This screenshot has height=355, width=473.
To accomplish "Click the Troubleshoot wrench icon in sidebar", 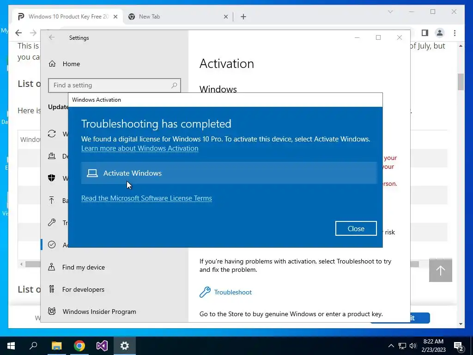I will [52, 222].
